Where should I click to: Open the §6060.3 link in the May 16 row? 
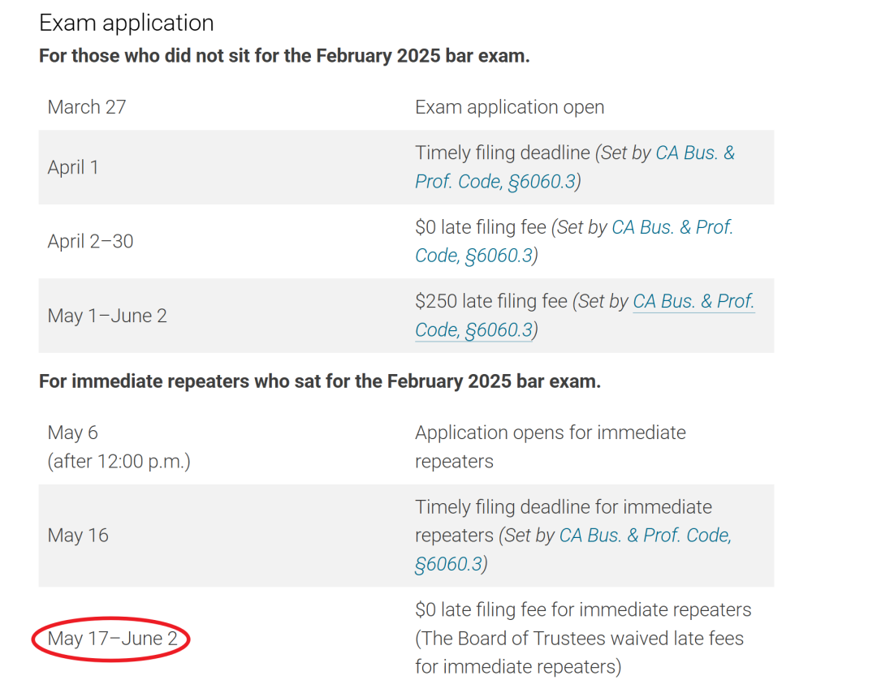[x=448, y=564]
